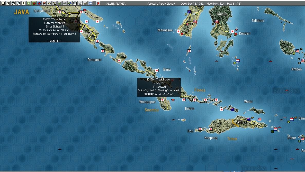
Task: Click the enemy task force icon by Djokjakarta
Action: pos(85,10)
